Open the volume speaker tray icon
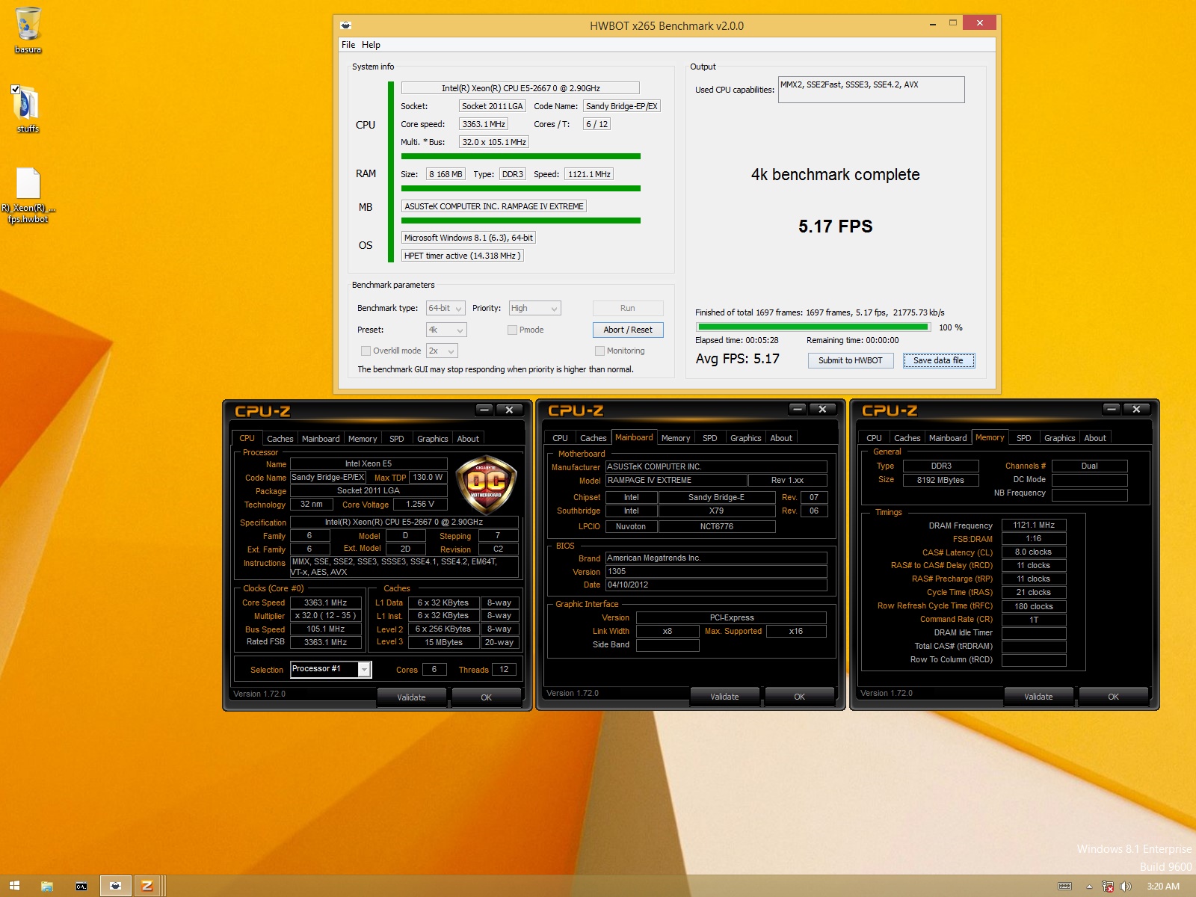The image size is (1196, 897). [x=1126, y=887]
